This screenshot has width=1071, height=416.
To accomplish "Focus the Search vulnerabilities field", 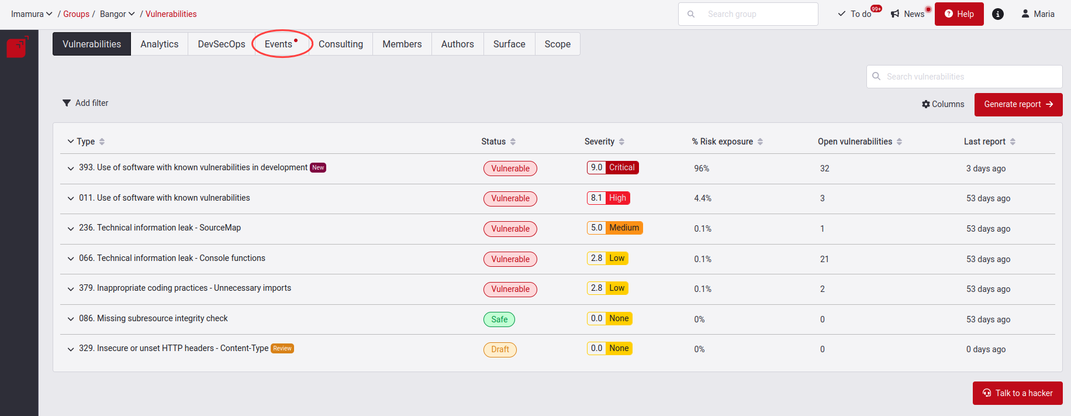I will point(965,77).
